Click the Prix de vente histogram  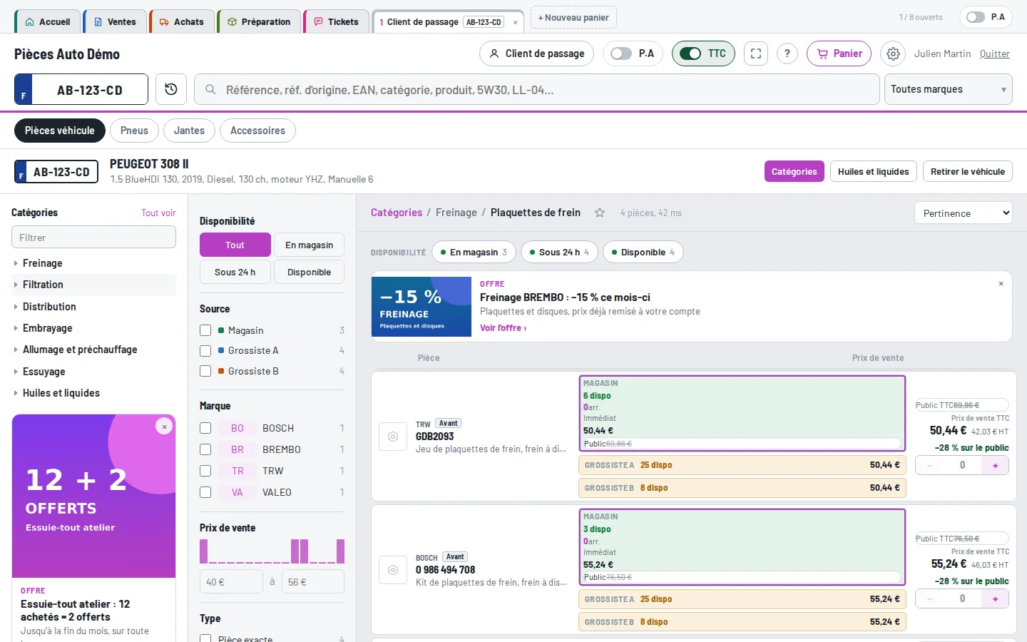(x=272, y=551)
